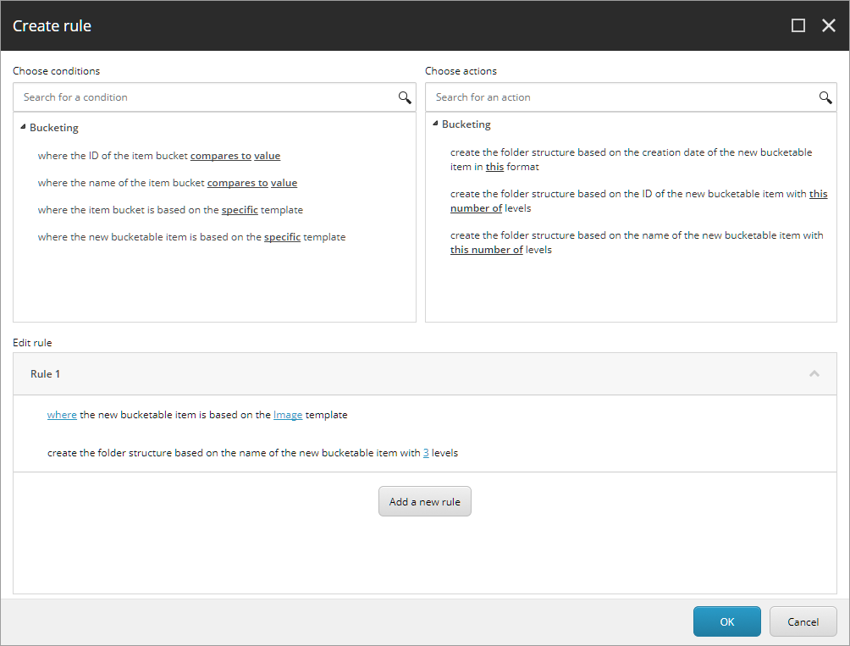
Task: Click the 'Image' template link in Rule 1
Action: pyautogui.click(x=288, y=415)
